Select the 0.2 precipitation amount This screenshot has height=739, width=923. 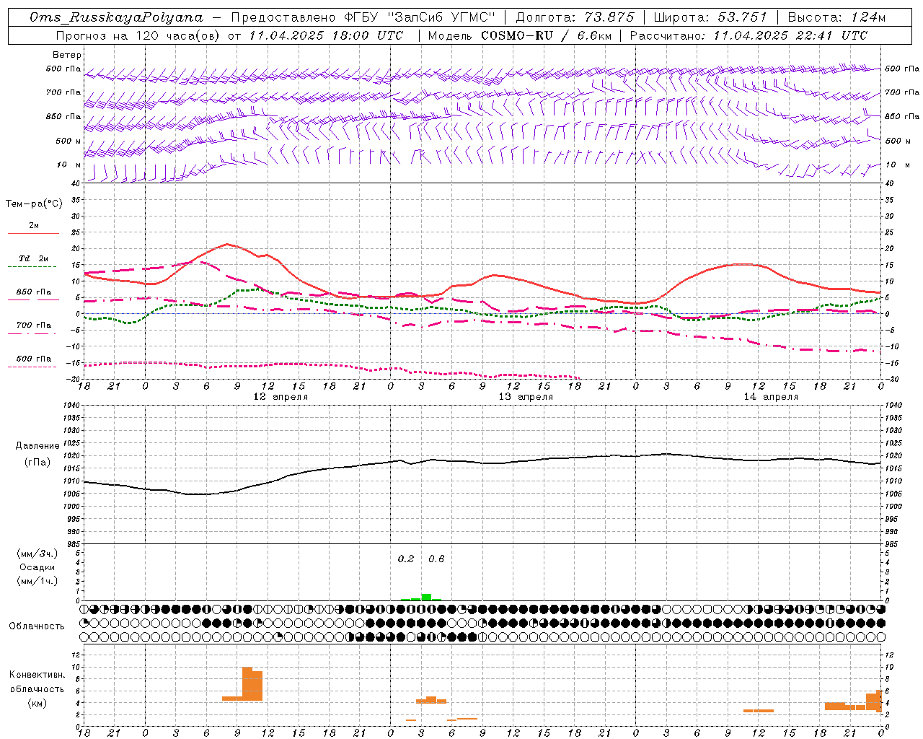click(x=406, y=559)
